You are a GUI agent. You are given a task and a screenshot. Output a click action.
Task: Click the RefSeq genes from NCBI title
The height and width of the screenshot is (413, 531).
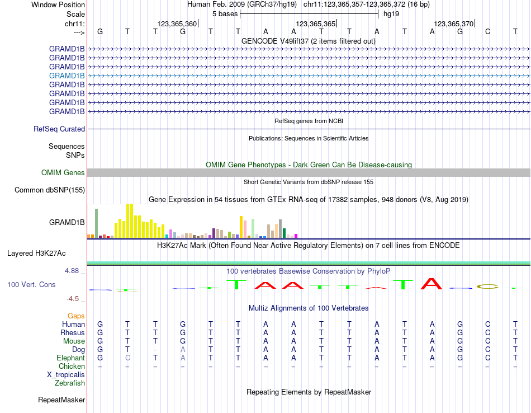pos(309,121)
